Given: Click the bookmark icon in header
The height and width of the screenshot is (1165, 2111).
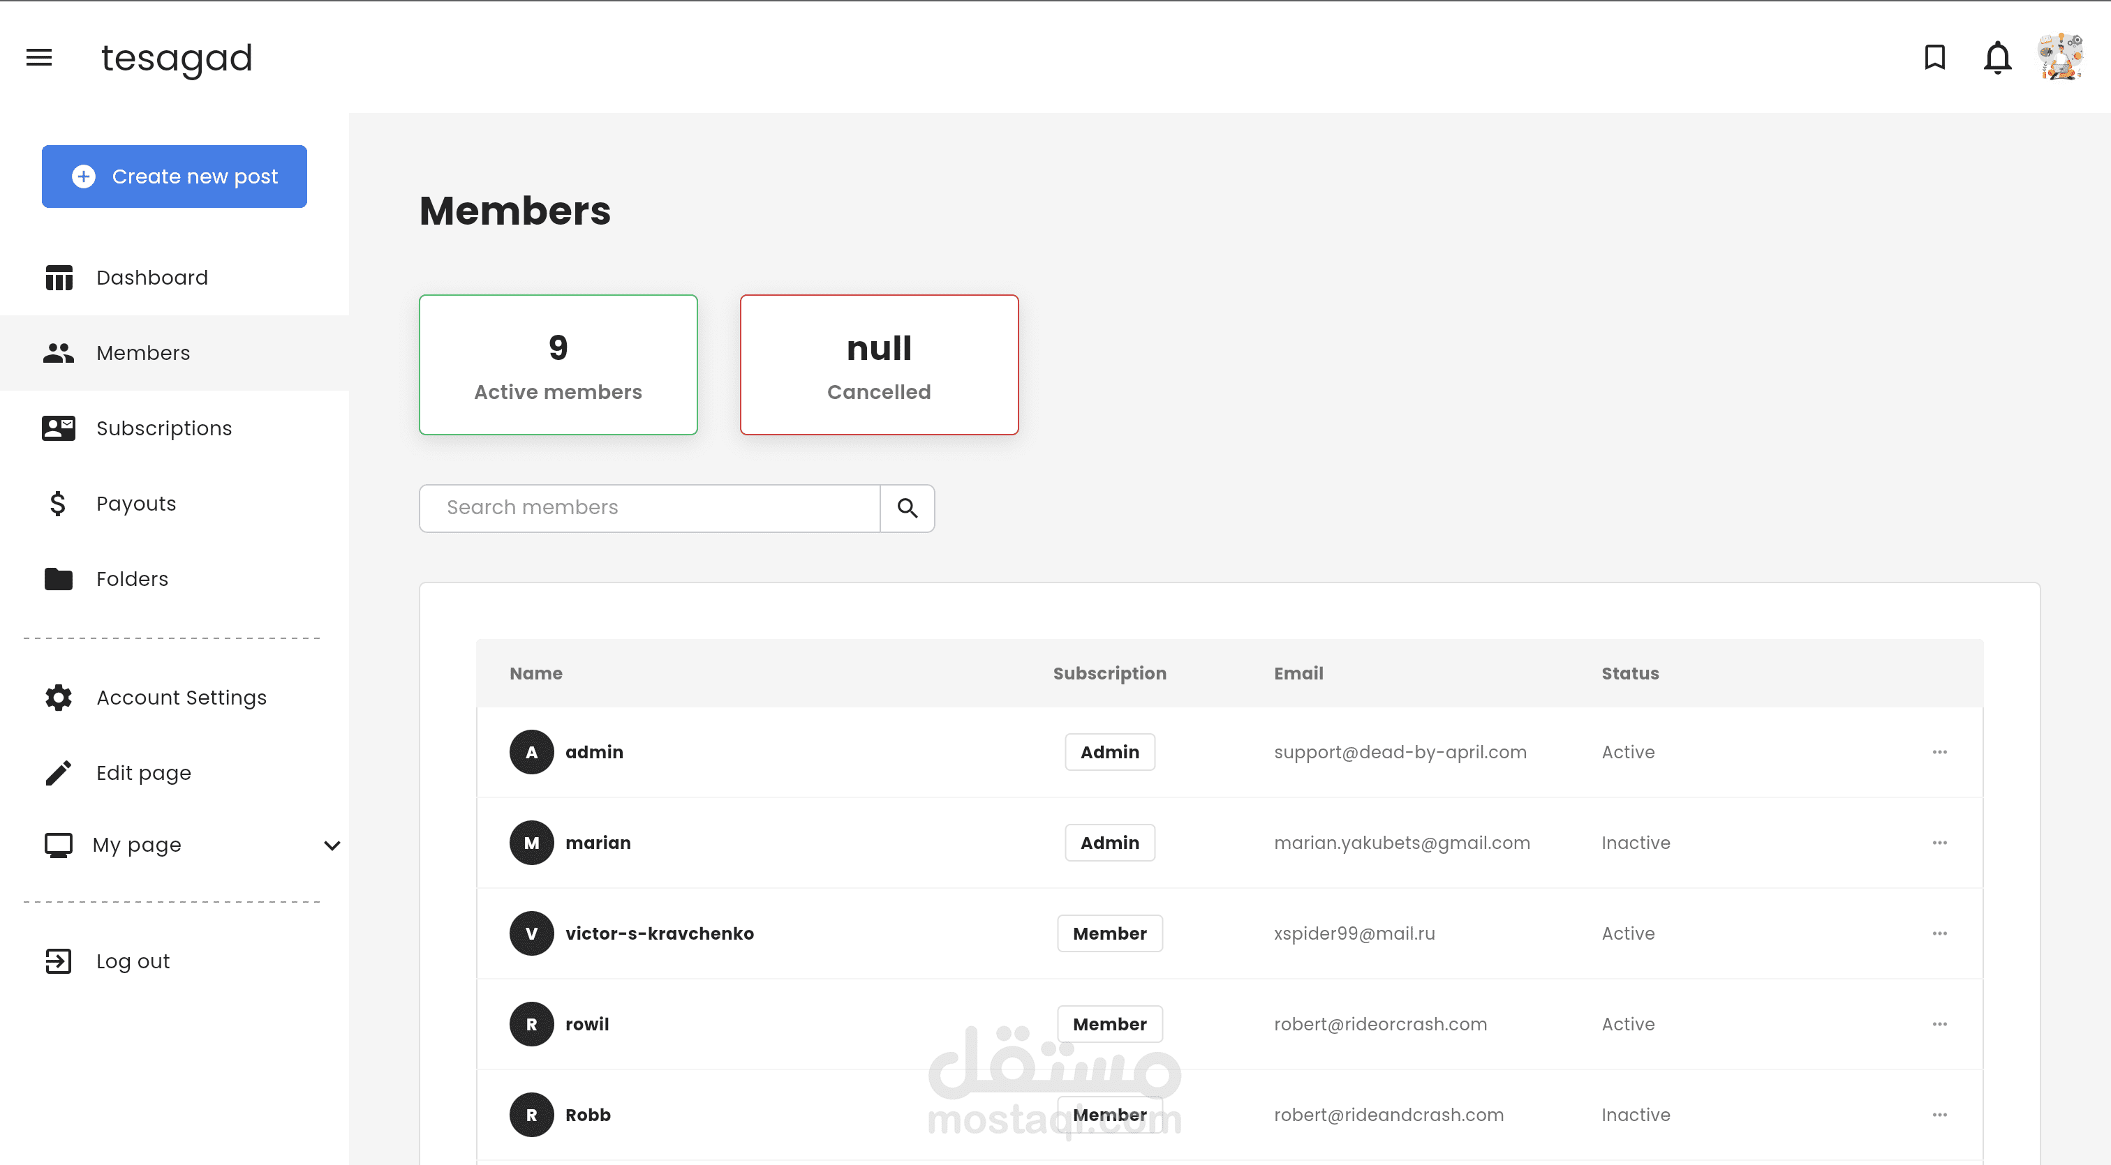Looking at the screenshot, I should [1935, 57].
